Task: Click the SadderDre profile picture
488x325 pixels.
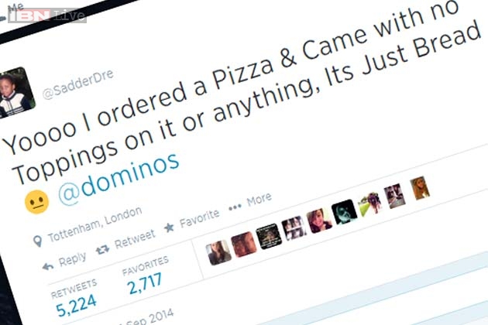Action: click(x=15, y=92)
